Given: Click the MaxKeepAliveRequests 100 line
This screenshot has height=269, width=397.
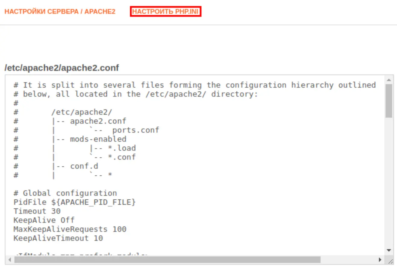Looking at the screenshot, I should click(x=70, y=229).
